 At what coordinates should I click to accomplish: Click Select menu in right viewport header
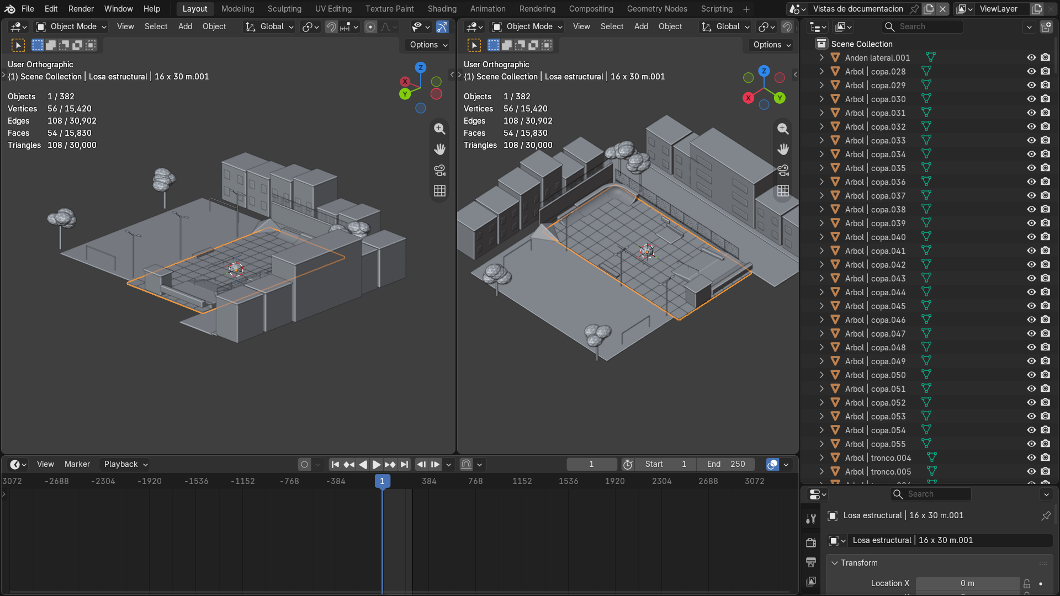point(612,26)
